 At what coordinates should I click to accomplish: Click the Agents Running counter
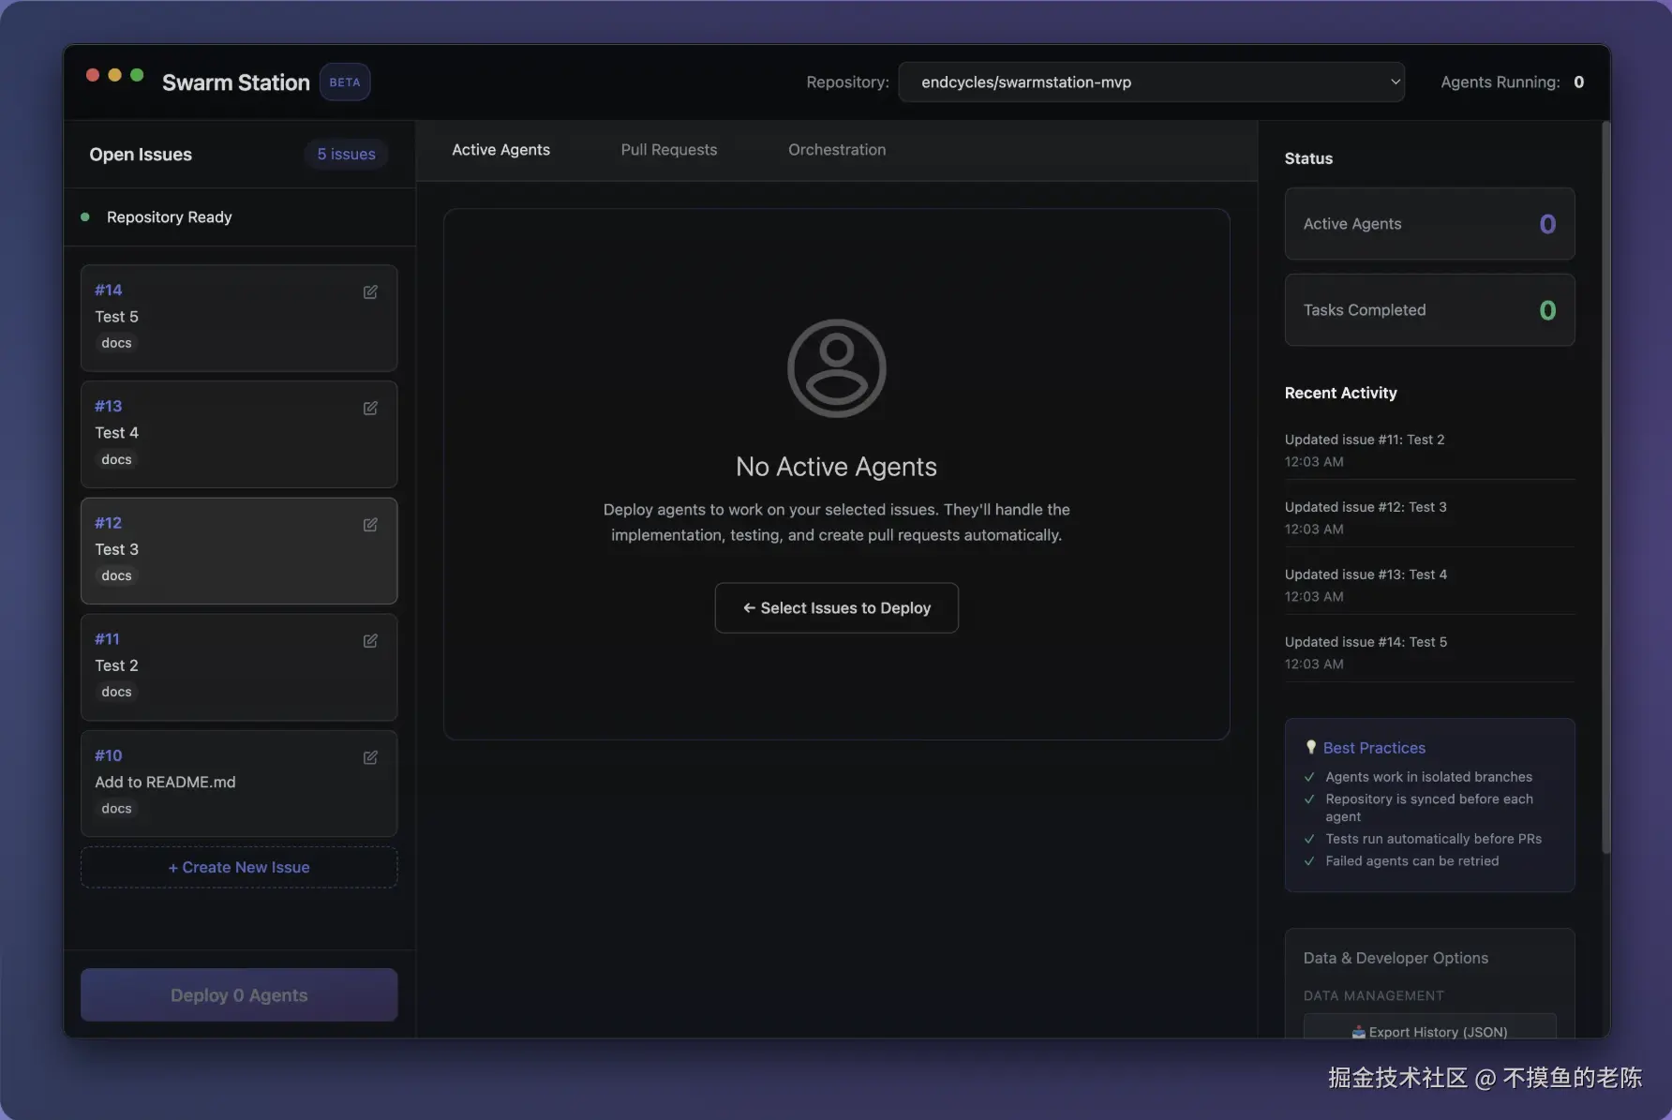(x=1512, y=82)
